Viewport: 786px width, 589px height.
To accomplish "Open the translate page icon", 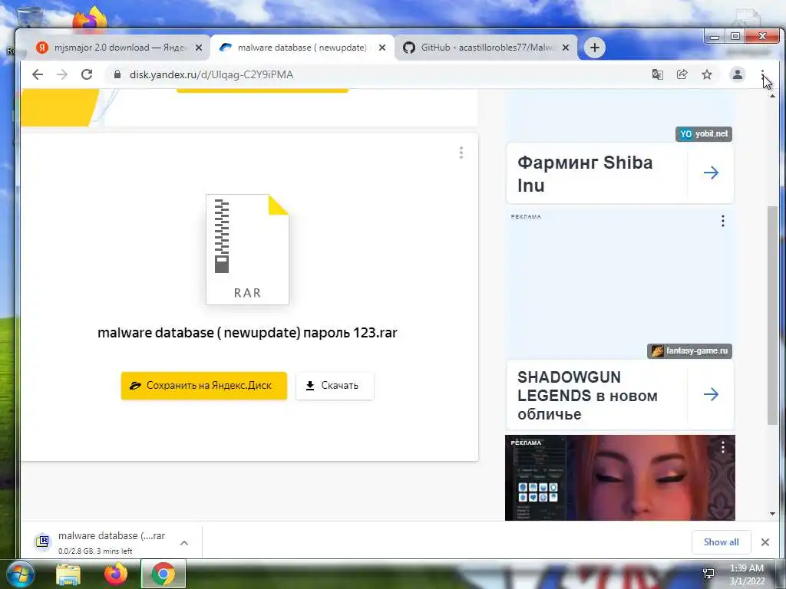I will [x=657, y=74].
